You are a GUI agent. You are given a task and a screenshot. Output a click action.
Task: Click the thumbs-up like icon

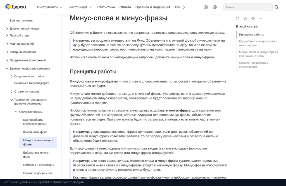[x=246, y=19]
